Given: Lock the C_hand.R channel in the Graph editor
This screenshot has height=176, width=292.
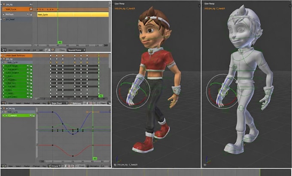Looking at the screenshot, I should click(x=34, y=115).
